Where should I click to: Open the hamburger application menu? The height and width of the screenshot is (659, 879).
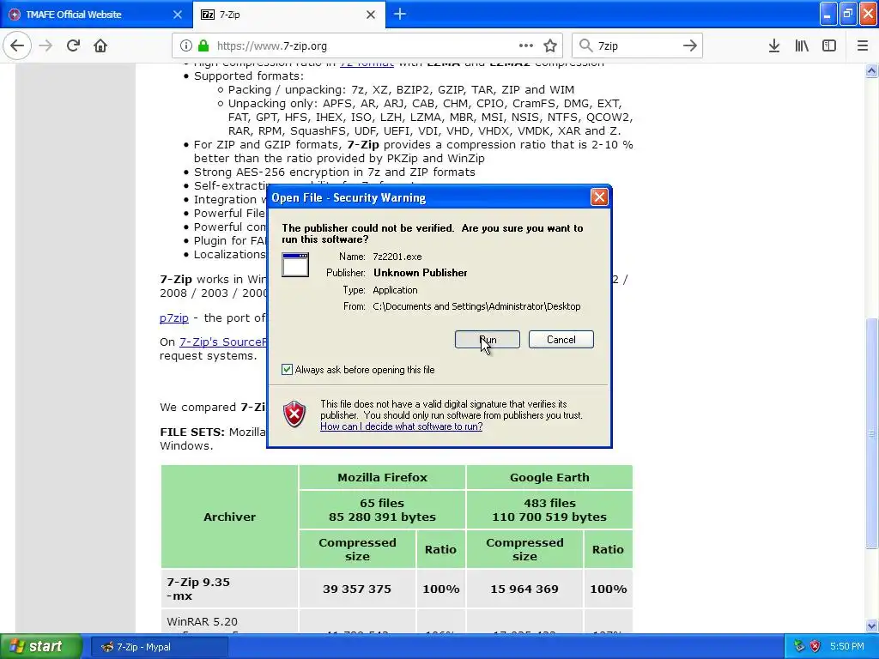tap(863, 45)
